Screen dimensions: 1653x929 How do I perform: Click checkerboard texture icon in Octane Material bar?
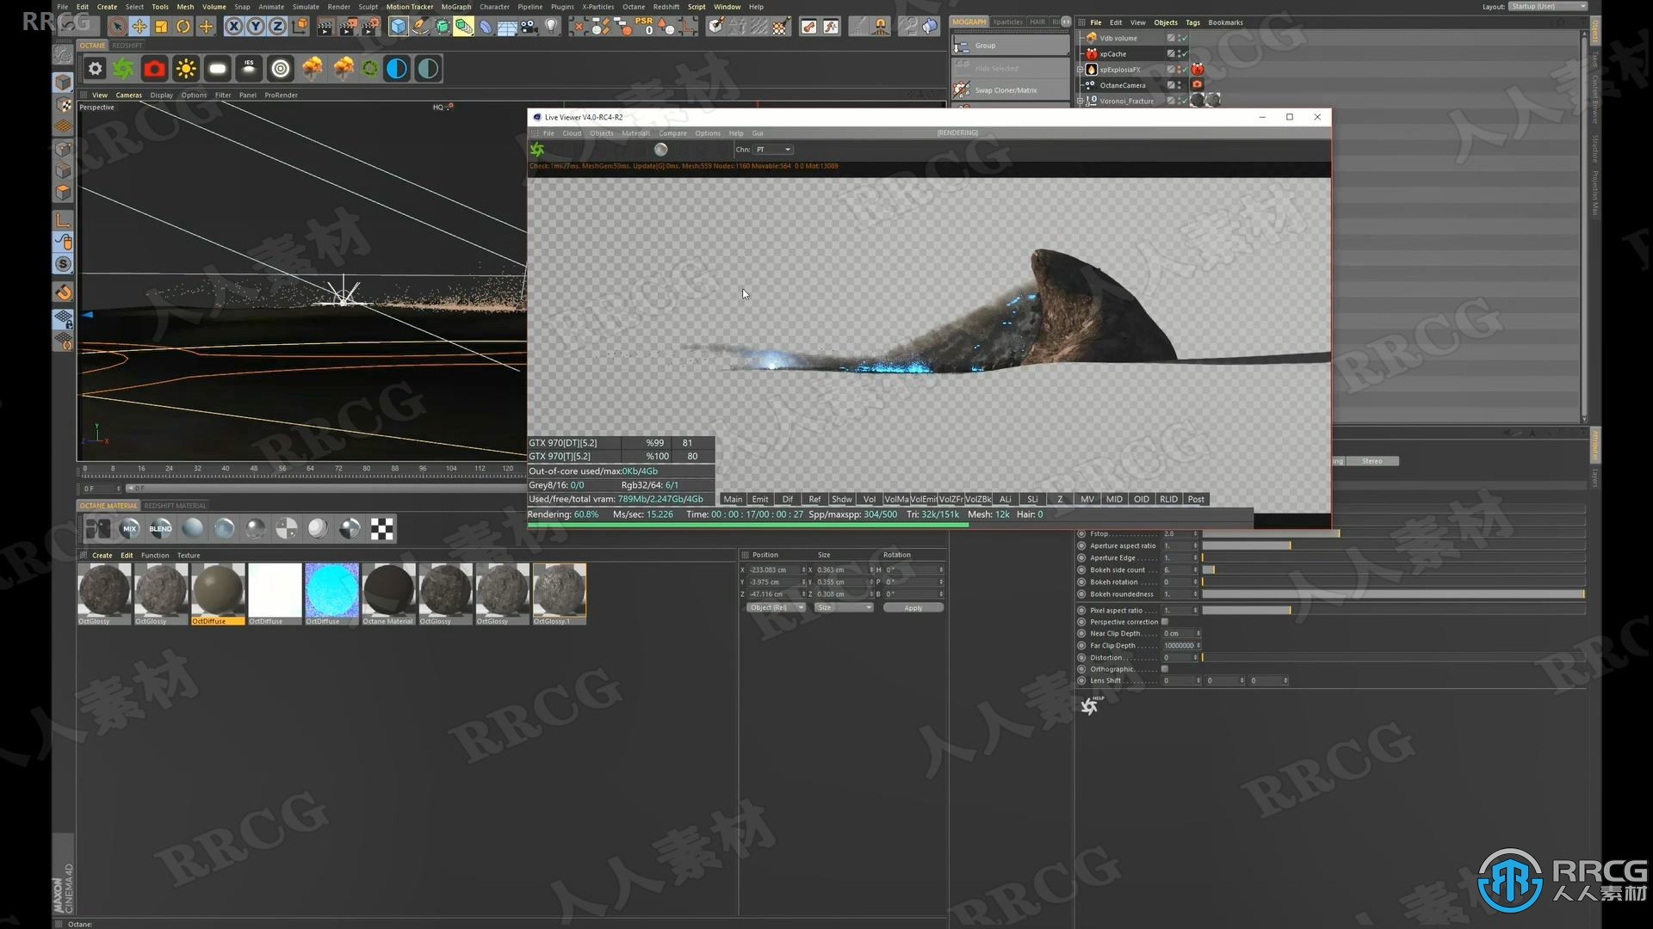(x=382, y=528)
